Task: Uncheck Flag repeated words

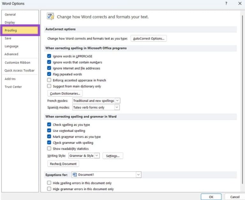Action: [49, 74]
